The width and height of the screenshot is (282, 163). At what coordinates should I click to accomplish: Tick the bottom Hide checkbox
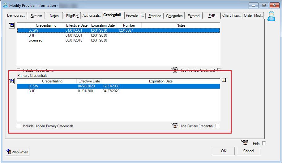[263, 143]
